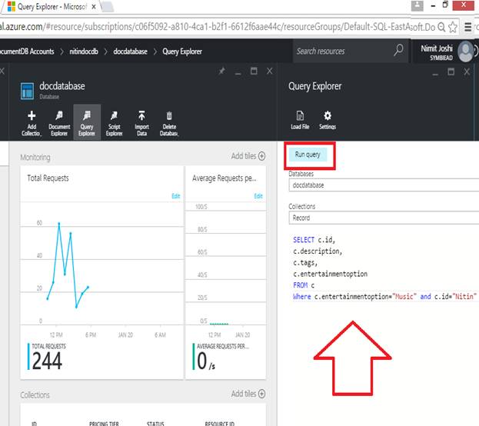Screen dimensions: 479x426
Task: Click the PRICING TIER column header
Action: [104, 424]
